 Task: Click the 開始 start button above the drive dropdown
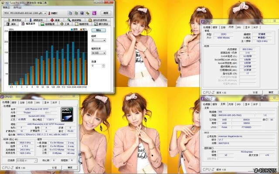tap(99, 30)
